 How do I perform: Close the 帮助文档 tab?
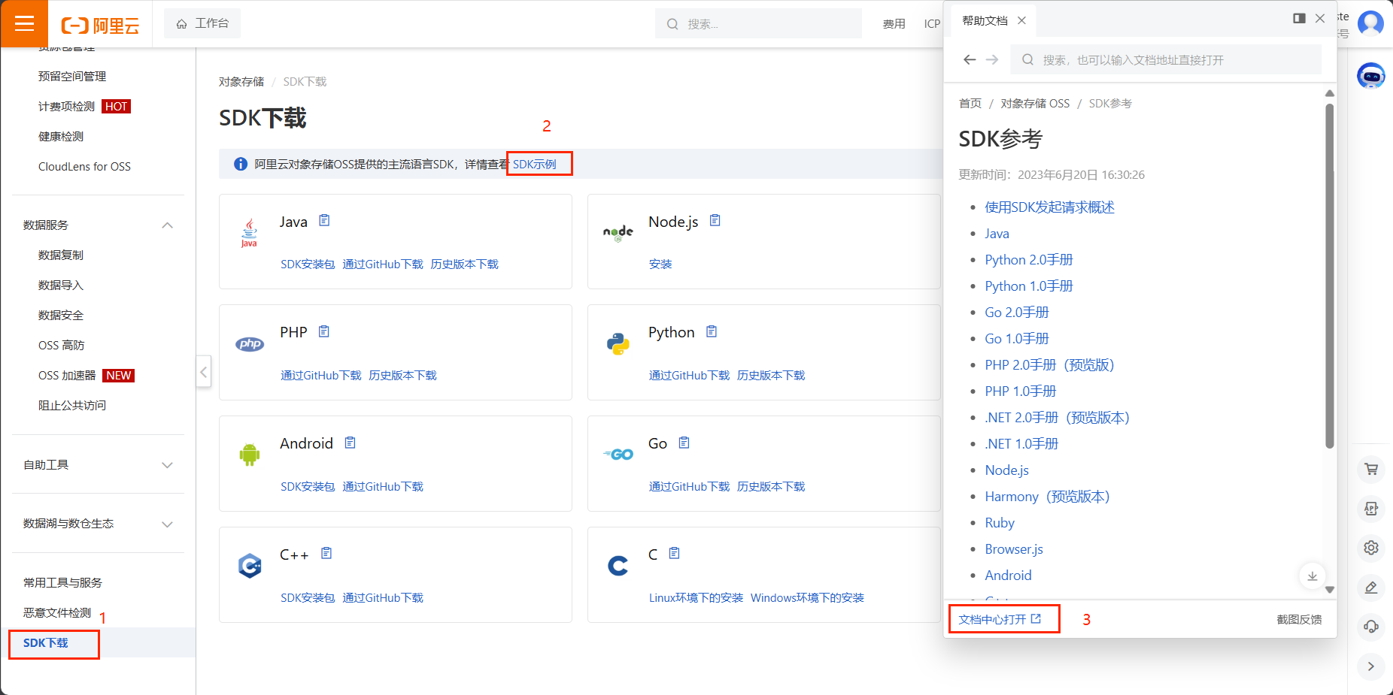click(x=1021, y=20)
